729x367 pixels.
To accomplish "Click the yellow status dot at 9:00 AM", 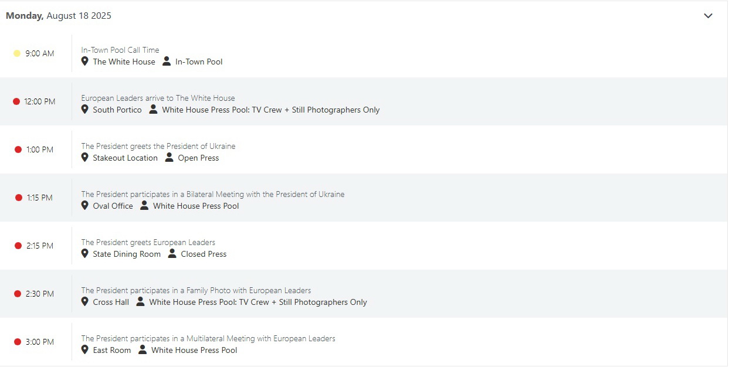I will [17, 53].
